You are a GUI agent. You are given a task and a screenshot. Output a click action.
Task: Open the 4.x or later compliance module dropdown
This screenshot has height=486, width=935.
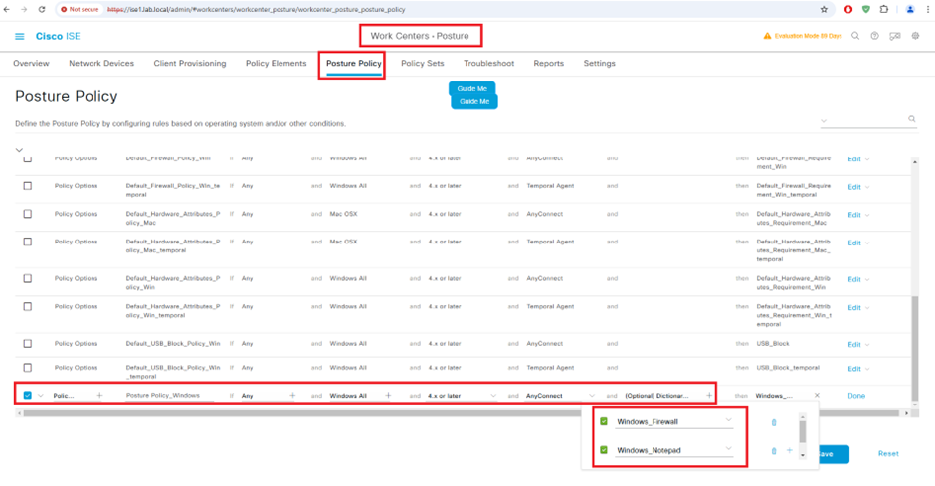(x=493, y=396)
